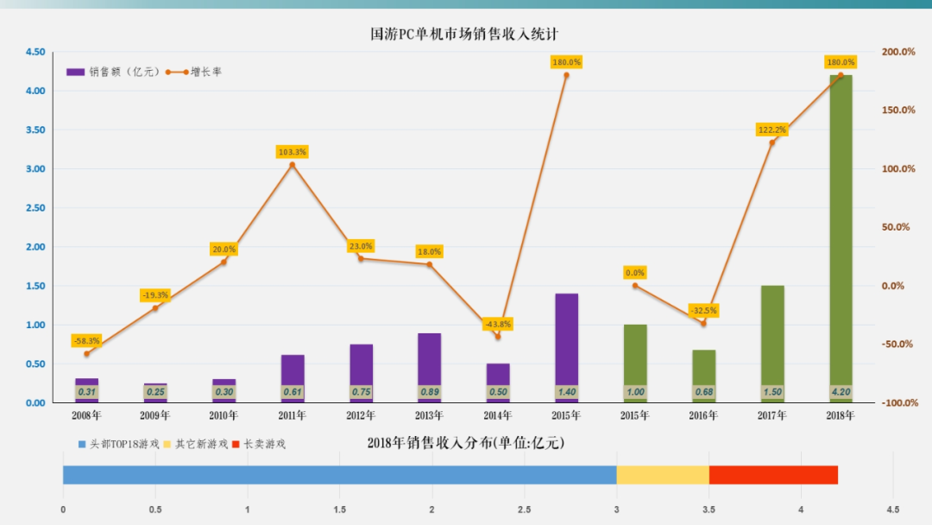Click the orange line point at the 103.3% peak

tap(293, 165)
